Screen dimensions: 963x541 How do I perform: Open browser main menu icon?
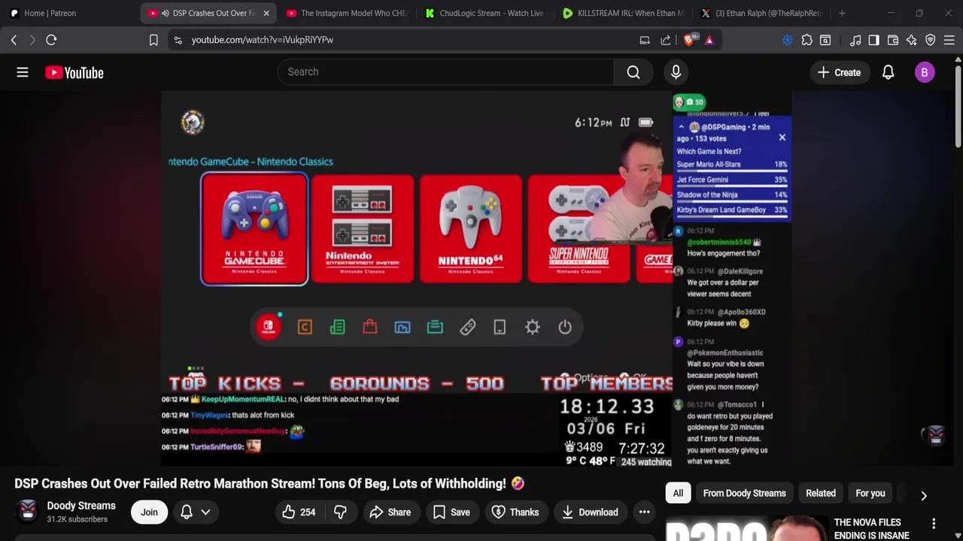[949, 40]
